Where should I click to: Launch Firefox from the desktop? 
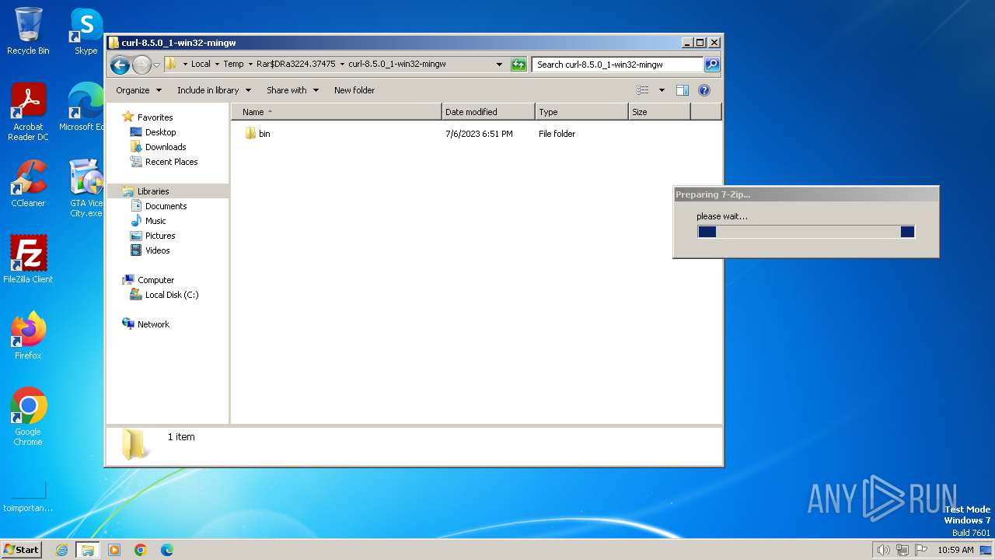[28, 336]
